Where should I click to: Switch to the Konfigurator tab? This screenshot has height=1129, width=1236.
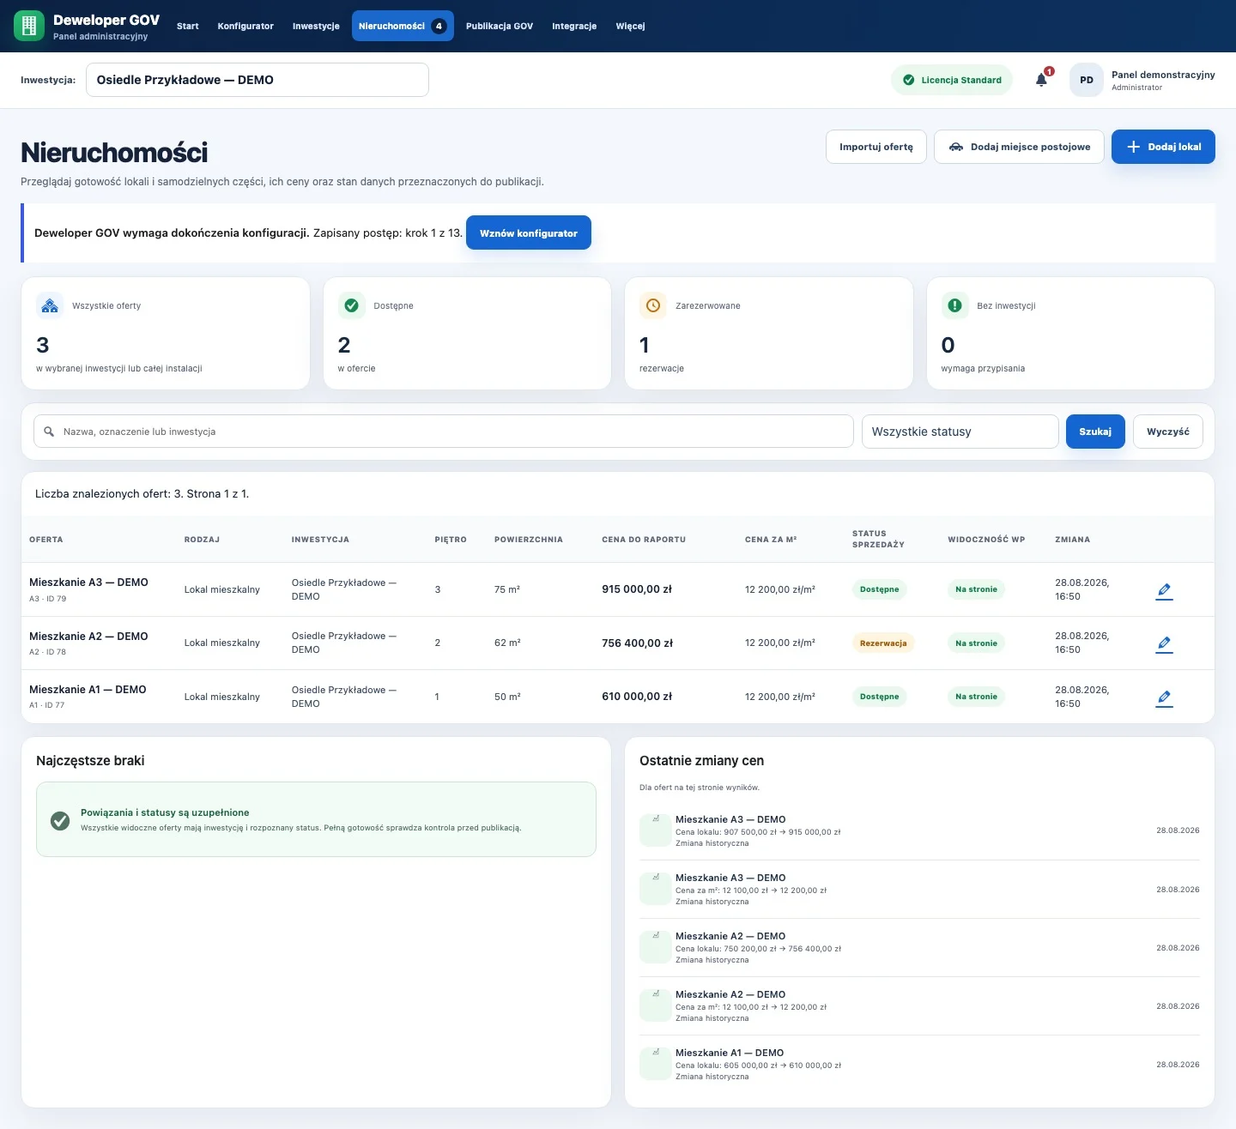pos(245,26)
